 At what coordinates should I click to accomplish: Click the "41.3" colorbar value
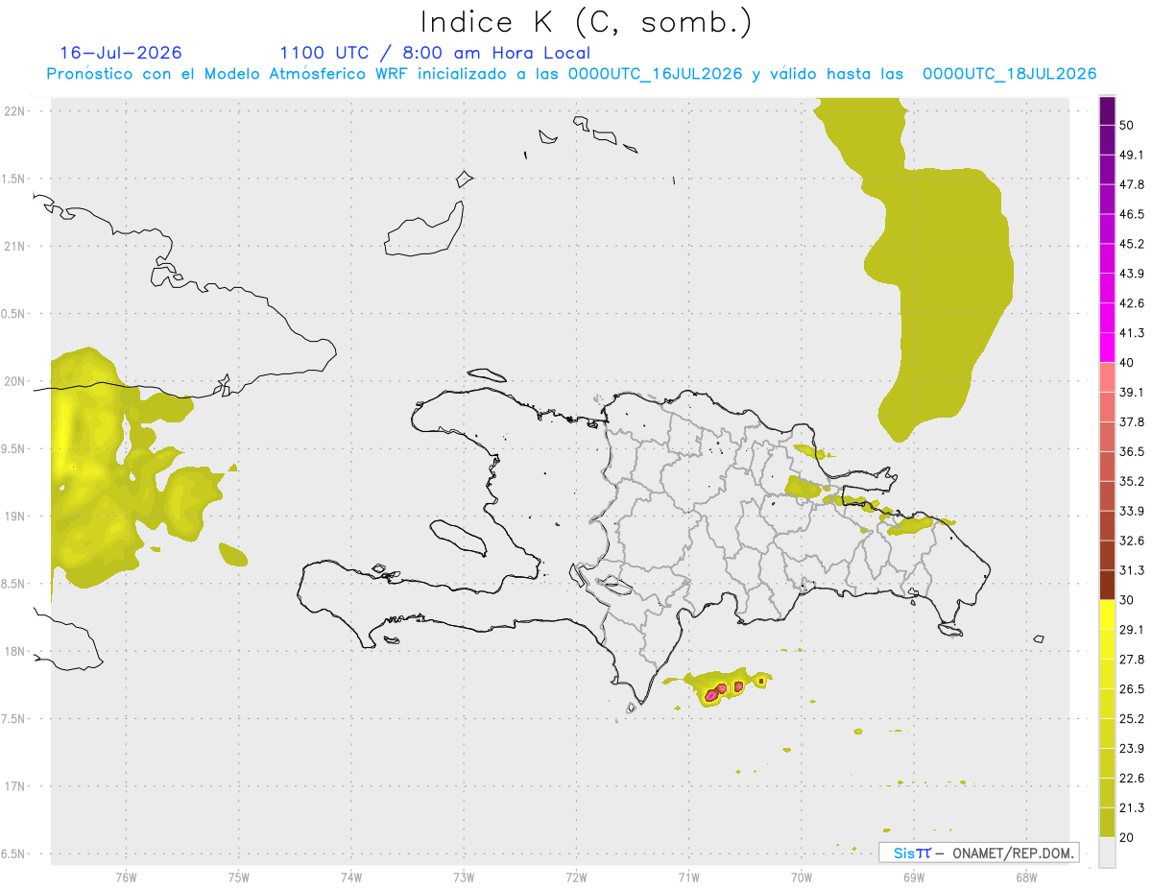(1133, 333)
